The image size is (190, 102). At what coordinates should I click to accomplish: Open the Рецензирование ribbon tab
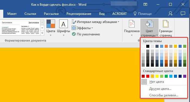(79, 14)
